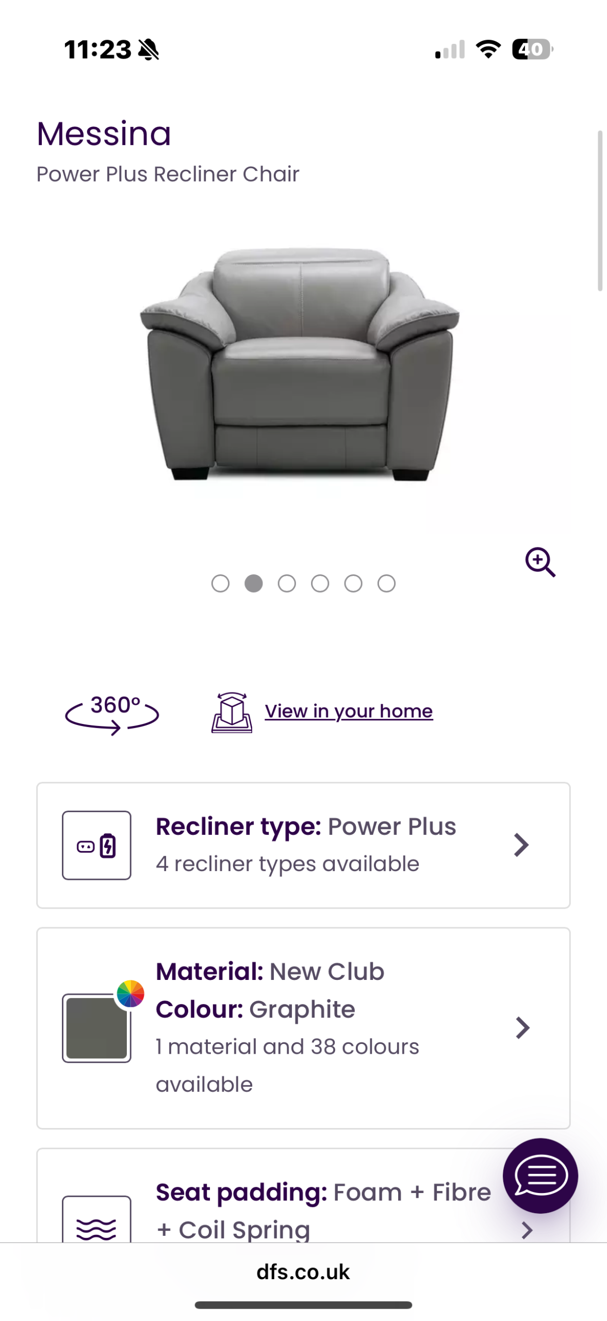Tap the rainbow colour wheel badge
Viewport: 607px width, 1321px height.
(x=130, y=993)
